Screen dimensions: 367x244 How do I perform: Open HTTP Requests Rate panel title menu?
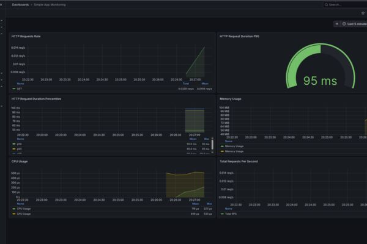click(x=26, y=37)
